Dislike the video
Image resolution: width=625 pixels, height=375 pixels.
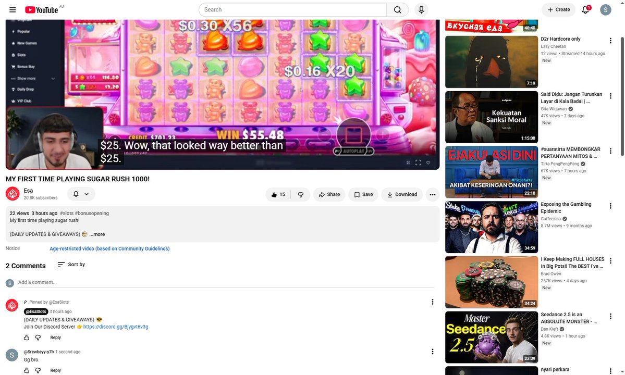coord(301,195)
